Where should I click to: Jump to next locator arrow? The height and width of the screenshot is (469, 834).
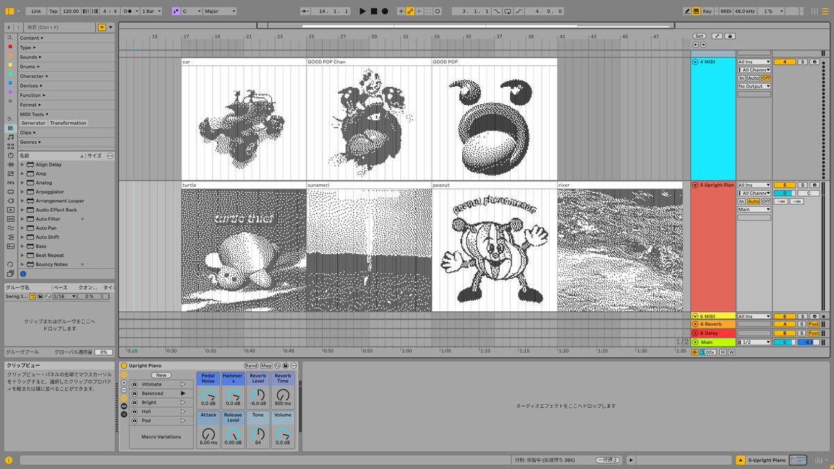pyautogui.click(x=703, y=44)
